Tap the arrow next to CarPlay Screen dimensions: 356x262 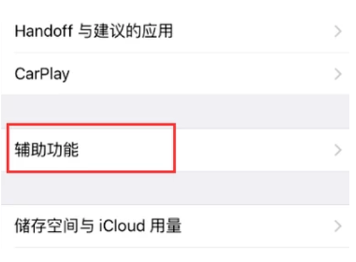point(338,74)
